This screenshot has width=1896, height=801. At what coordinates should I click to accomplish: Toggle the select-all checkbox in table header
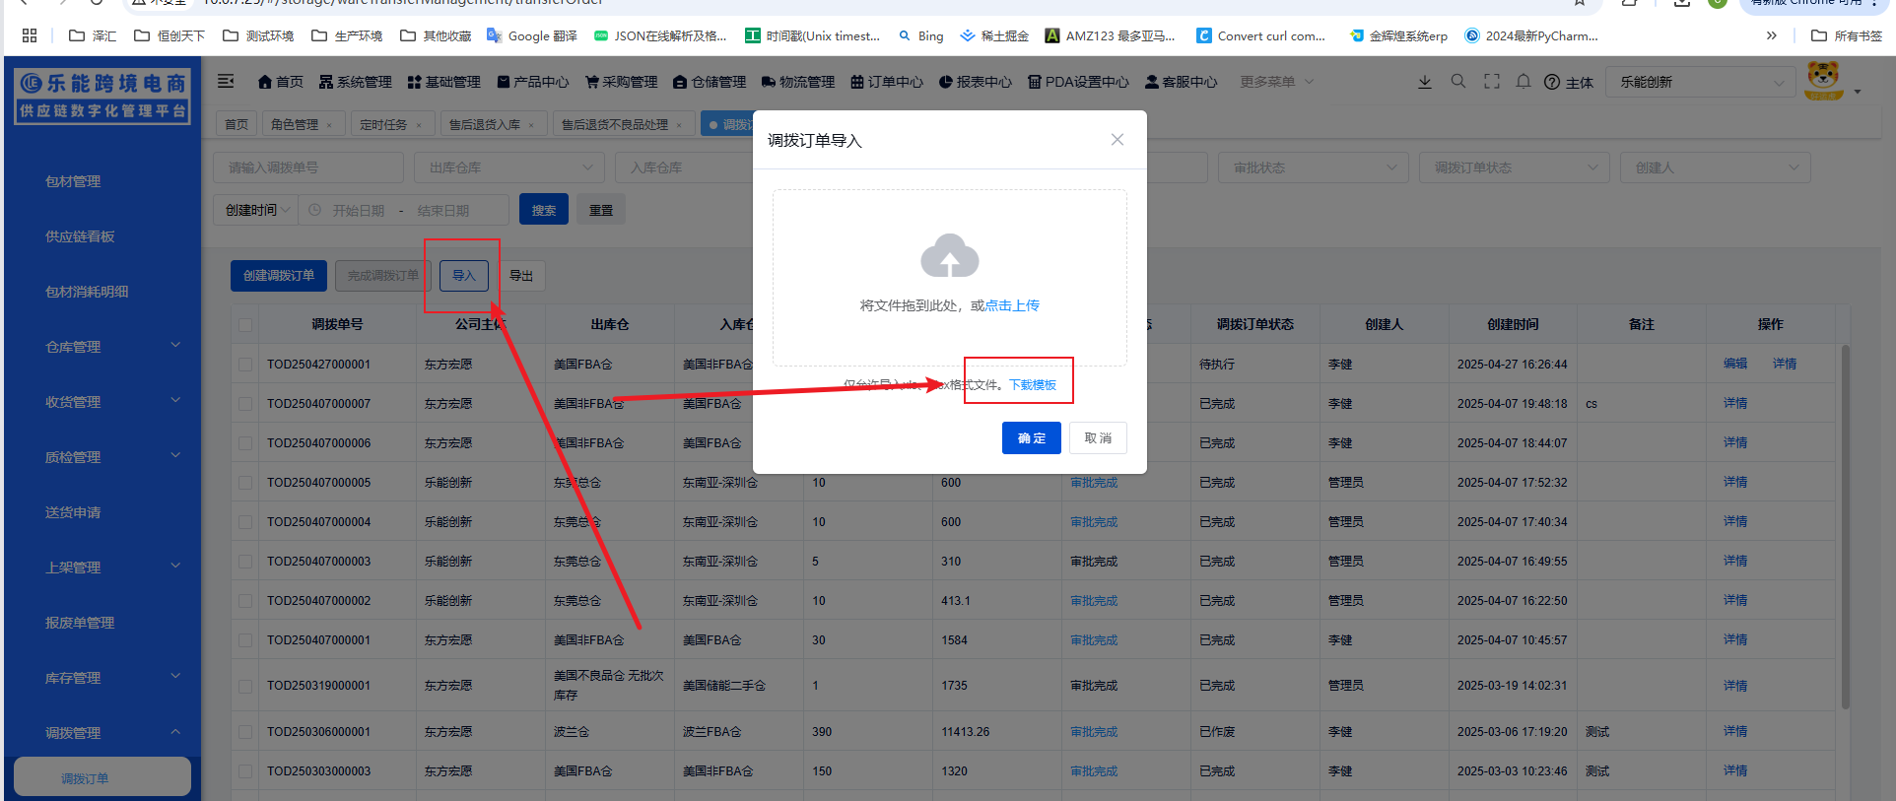(x=245, y=324)
